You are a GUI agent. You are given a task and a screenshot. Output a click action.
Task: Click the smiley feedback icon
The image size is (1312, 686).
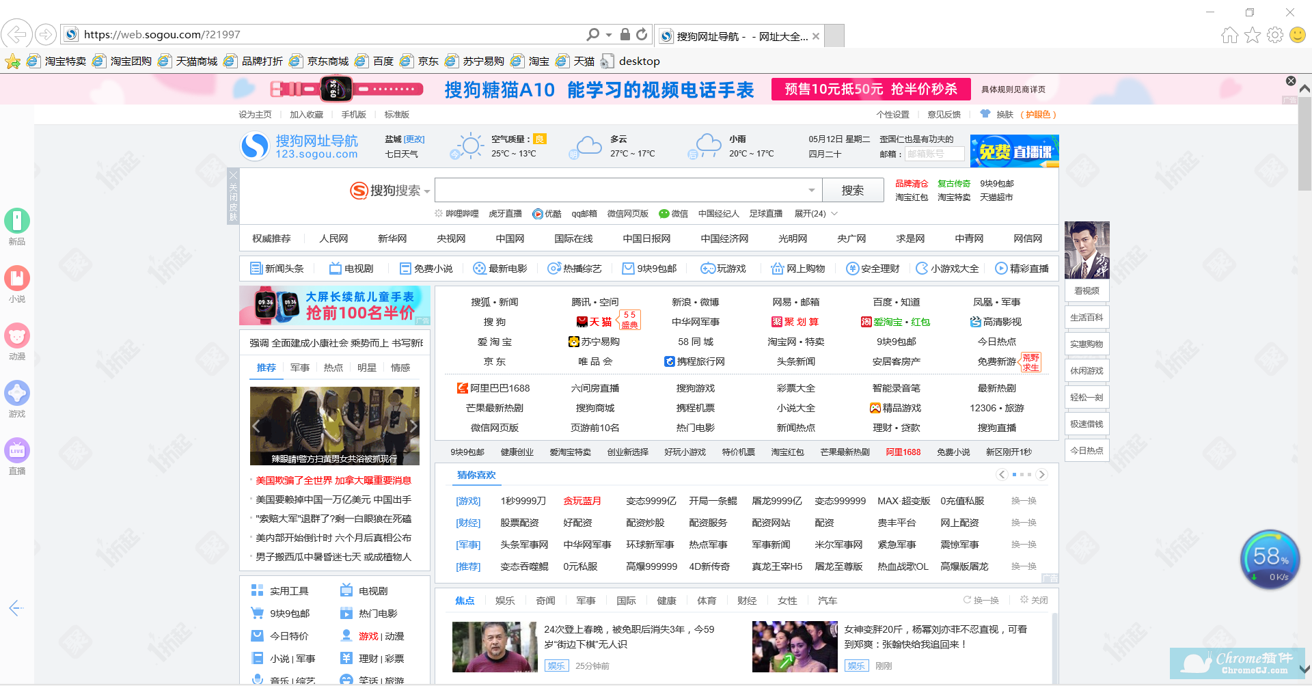1297,35
